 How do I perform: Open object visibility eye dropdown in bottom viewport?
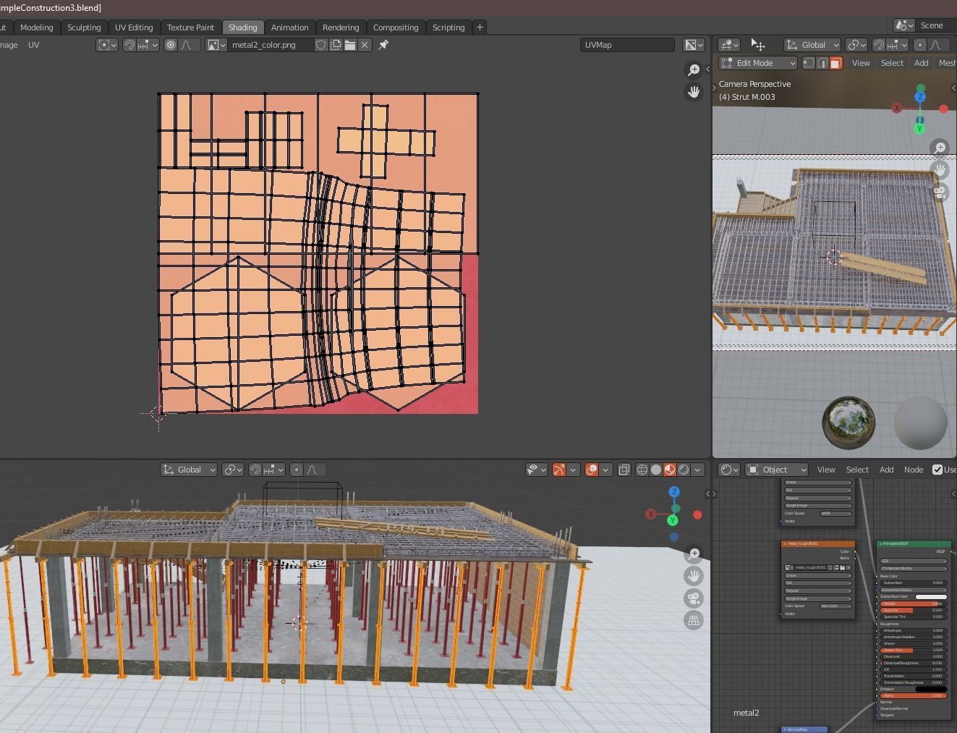click(537, 470)
